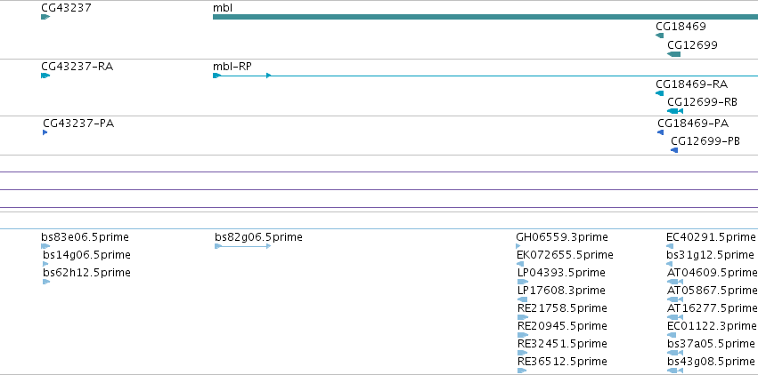Select EST label bs83e06.5prime
The width and height of the screenshot is (758, 375).
click(x=86, y=237)
